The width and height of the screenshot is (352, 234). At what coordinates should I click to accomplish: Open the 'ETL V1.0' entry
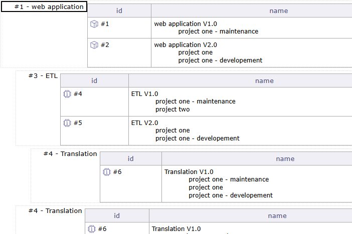[144, 94]
